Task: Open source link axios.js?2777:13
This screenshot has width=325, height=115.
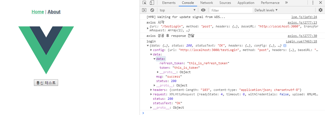Action: click(302, 22)
